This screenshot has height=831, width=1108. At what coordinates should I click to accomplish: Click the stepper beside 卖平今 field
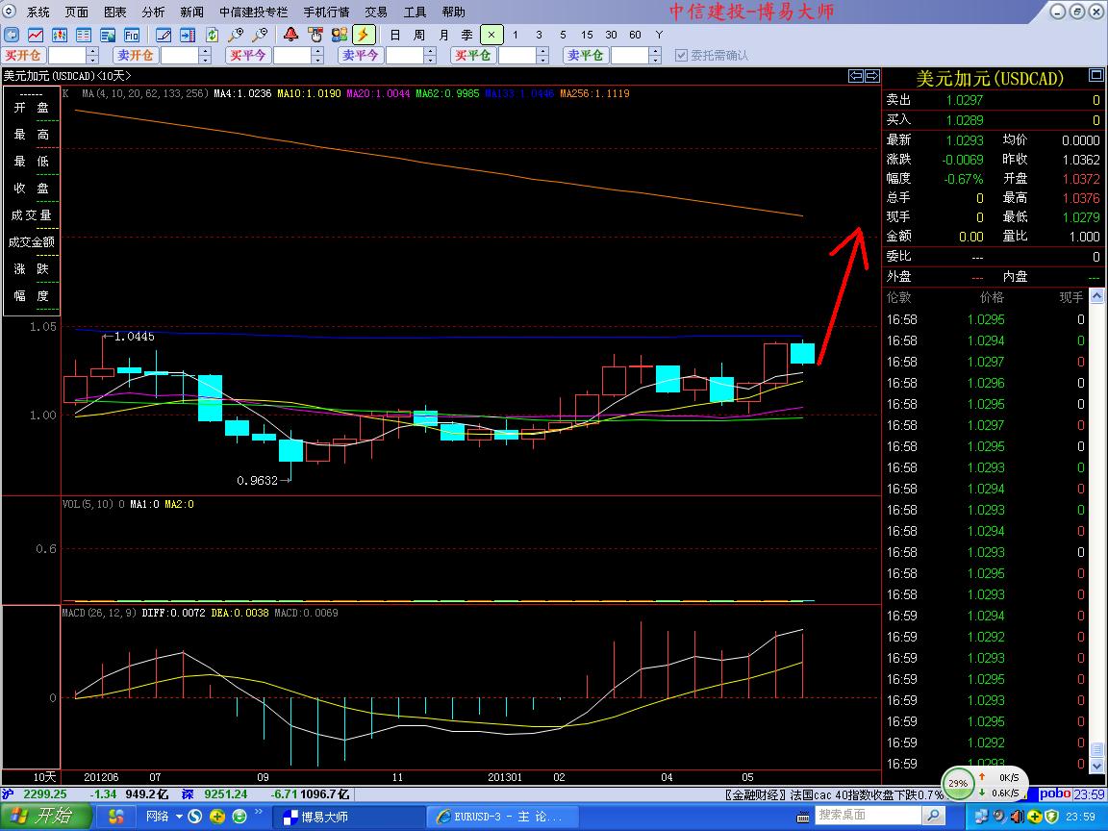point(430,55)
